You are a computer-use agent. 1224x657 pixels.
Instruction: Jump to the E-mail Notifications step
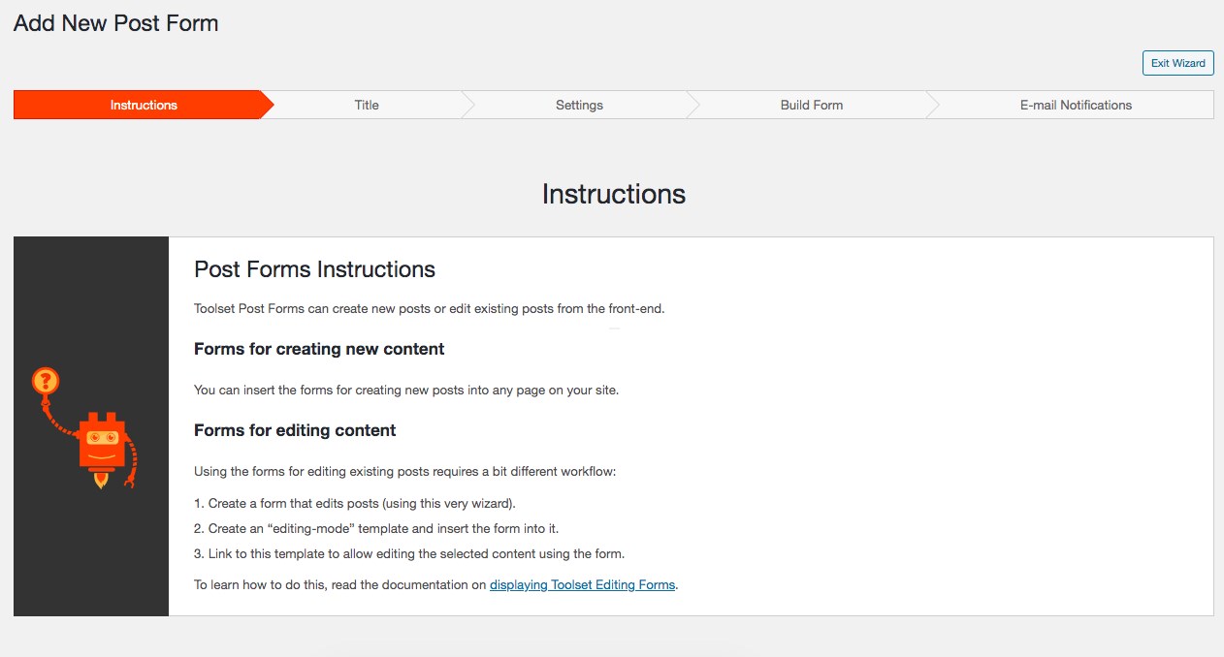1076,105
